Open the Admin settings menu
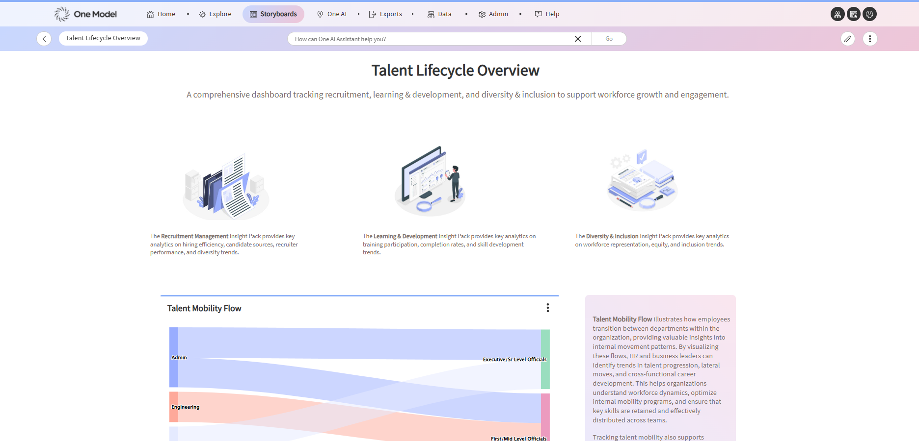This screenshot has height=441, width=919. point(493,14)
